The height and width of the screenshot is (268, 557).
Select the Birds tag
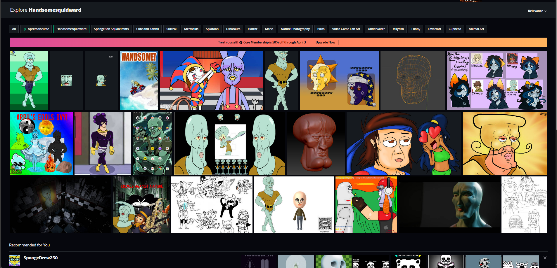[x=321, y=29]
